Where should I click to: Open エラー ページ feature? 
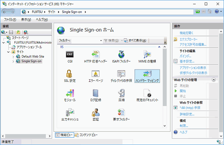(x=96, y=76)
